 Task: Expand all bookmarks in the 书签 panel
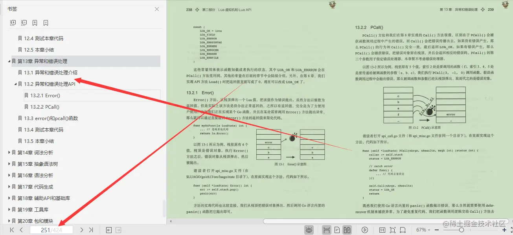(x=13, y=22)
